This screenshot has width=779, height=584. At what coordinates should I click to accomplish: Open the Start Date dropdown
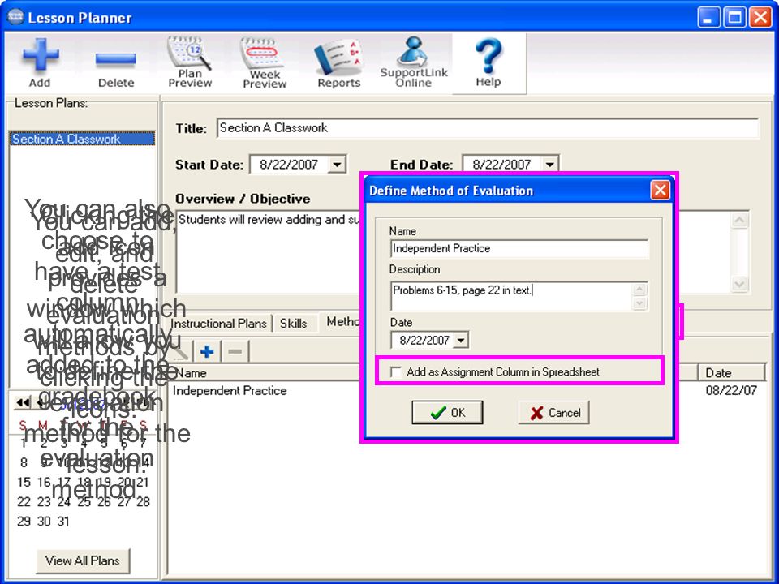[337, 165]
